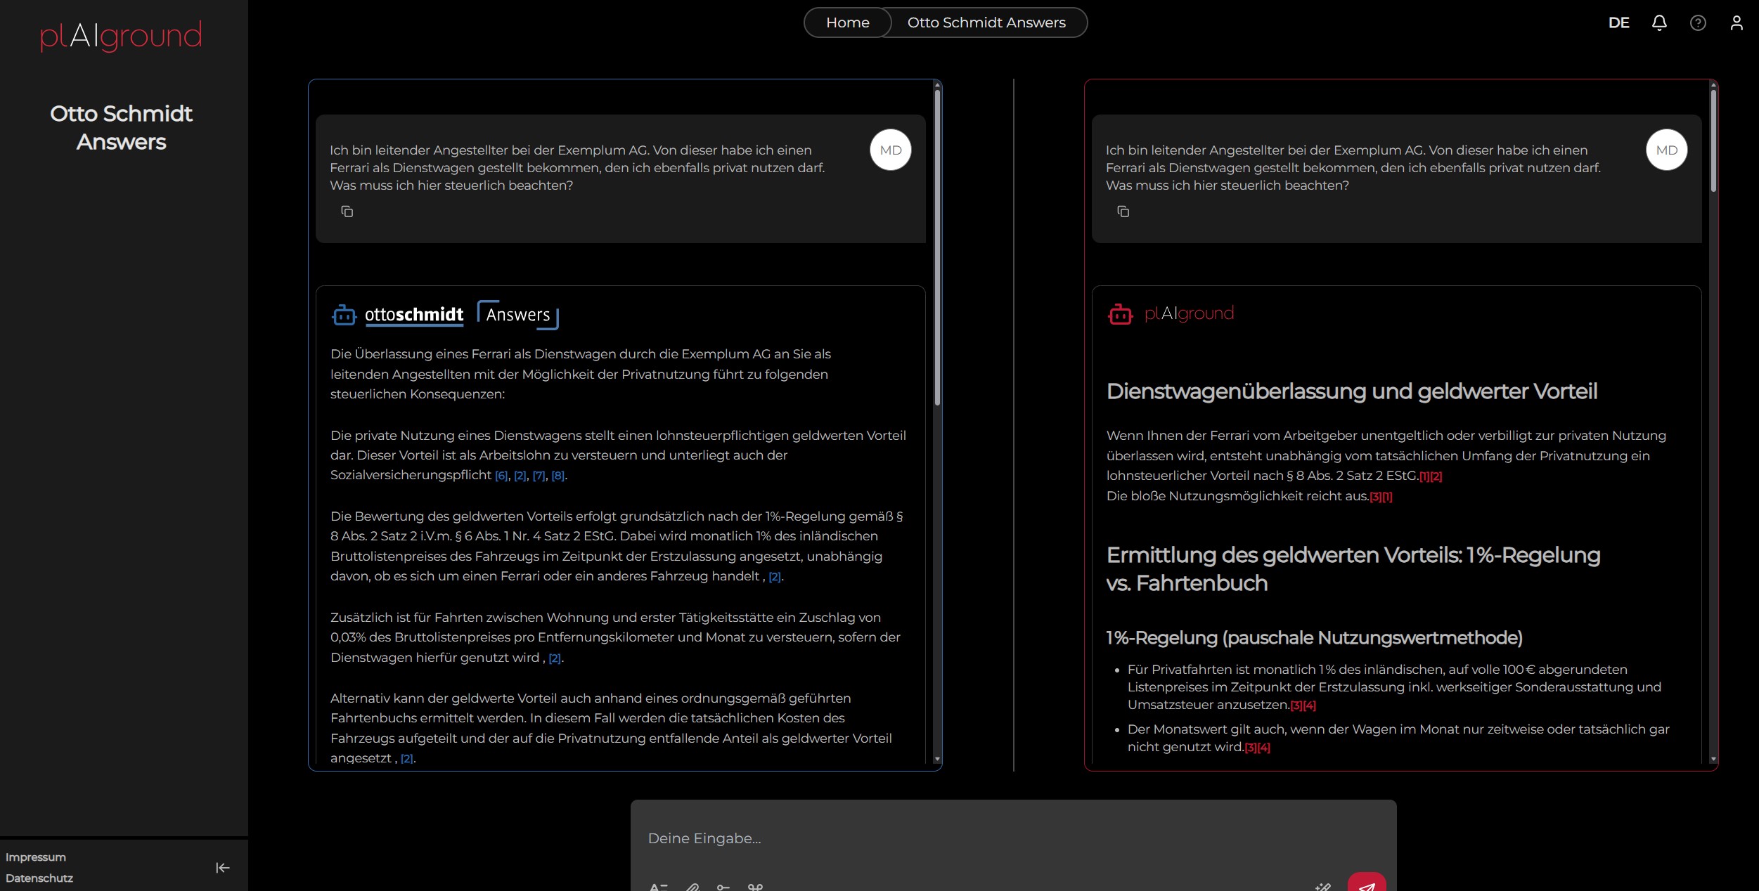Open the user profile icon
The height and width of the screenshot is (891, 1759).
tap(1737, 23)
